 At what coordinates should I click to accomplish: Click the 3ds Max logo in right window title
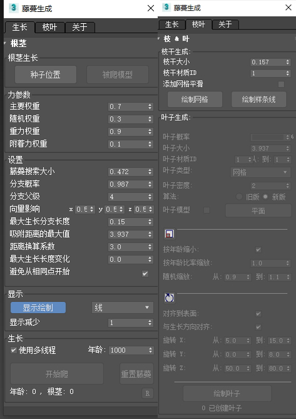(x=166, y=8)
